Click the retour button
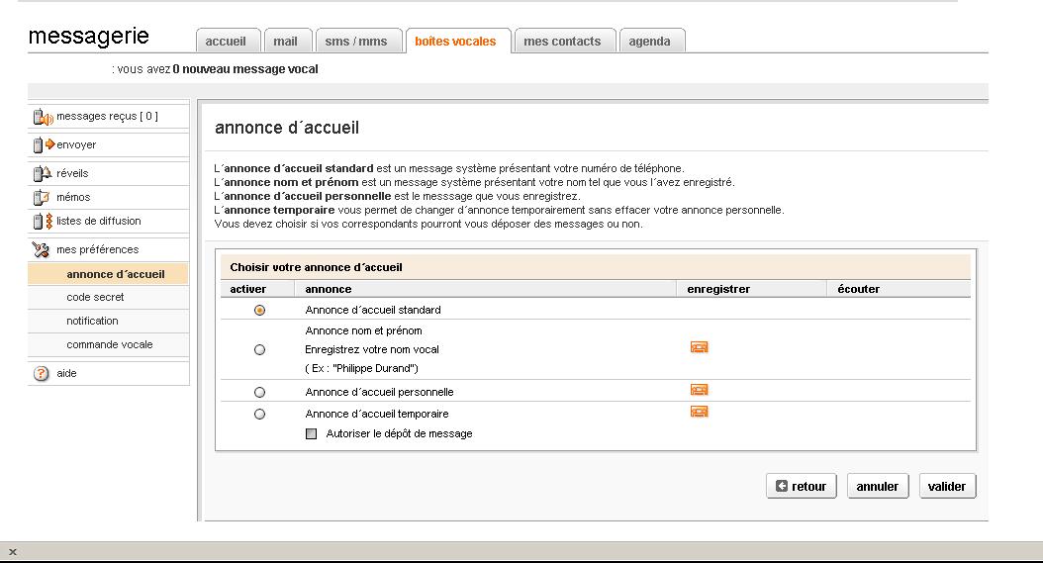Image resolution: width=1043 pixels, height=563 pixels. pyautogui.click(x=802, y=487)
